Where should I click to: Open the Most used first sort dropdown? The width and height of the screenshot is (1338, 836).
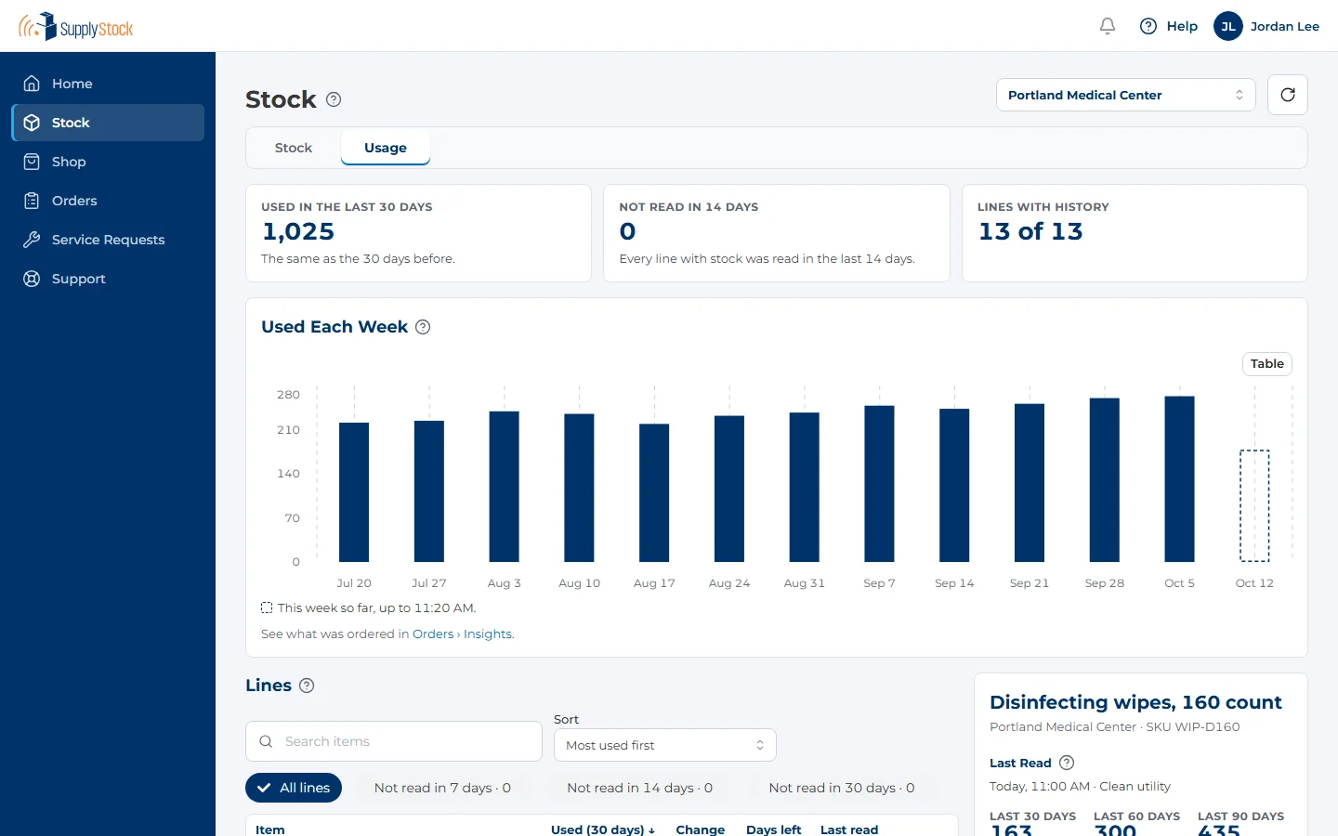(x=665, y=745)
